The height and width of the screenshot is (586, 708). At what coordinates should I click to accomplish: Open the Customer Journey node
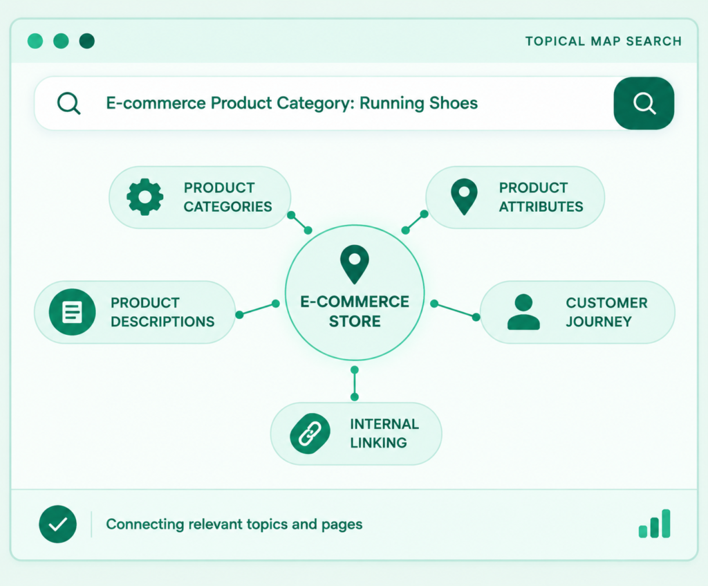[577, 312]
